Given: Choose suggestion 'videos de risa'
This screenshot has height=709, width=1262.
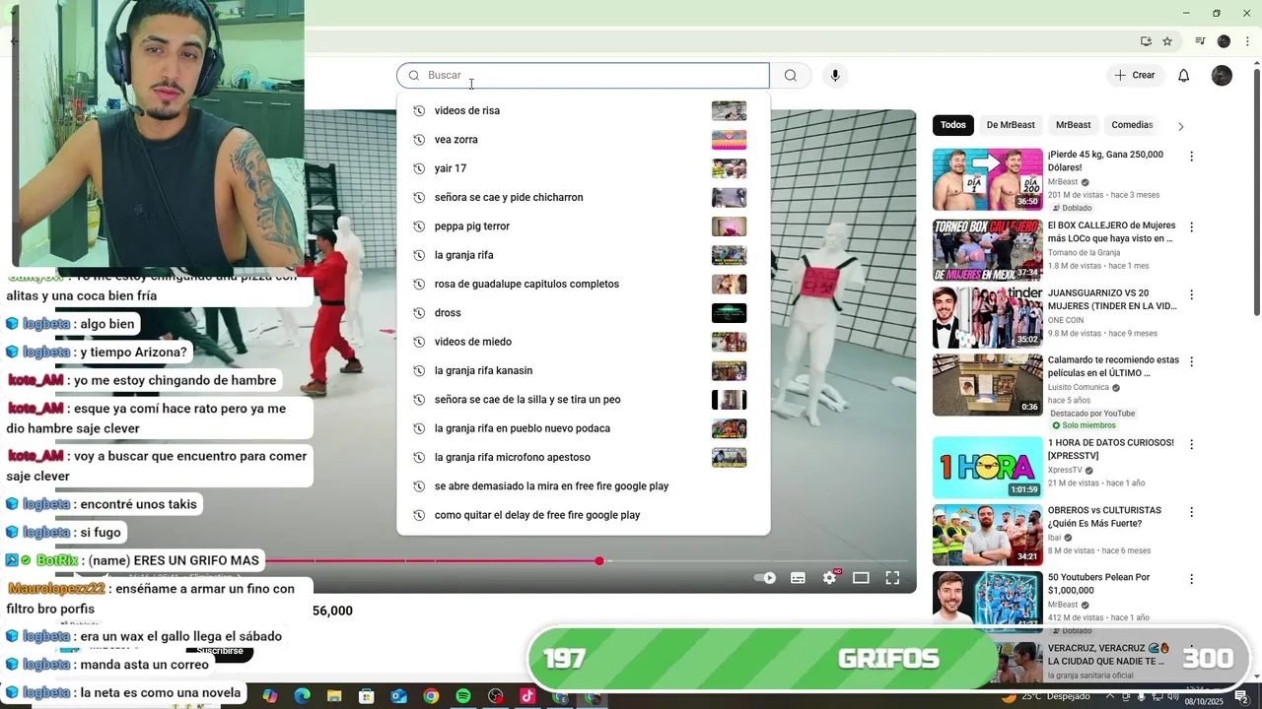Looking at the screenshot, I should point(584,110).
